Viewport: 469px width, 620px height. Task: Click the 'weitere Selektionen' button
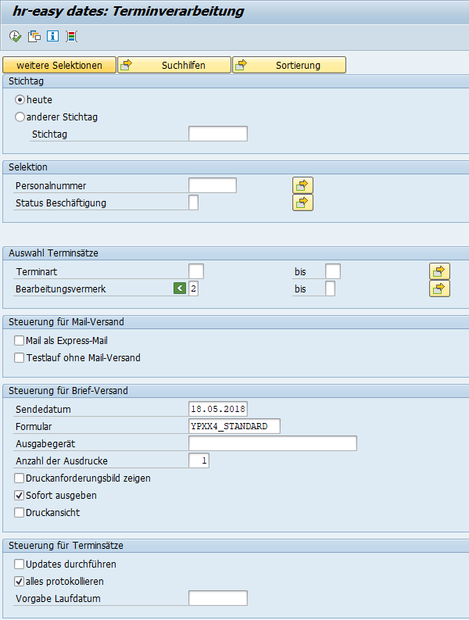click(x=59, y=66)
